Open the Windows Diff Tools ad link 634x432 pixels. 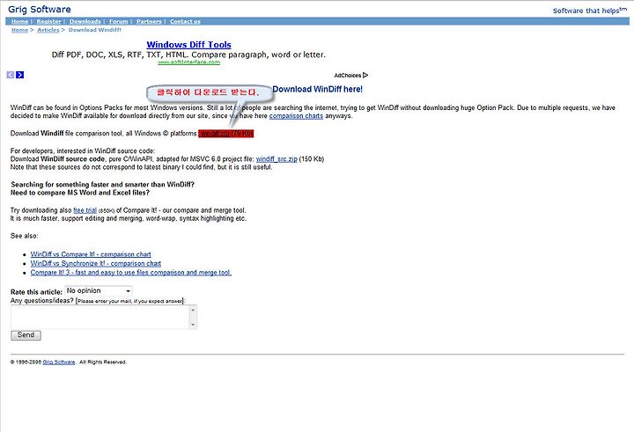(x=188, y=45)
